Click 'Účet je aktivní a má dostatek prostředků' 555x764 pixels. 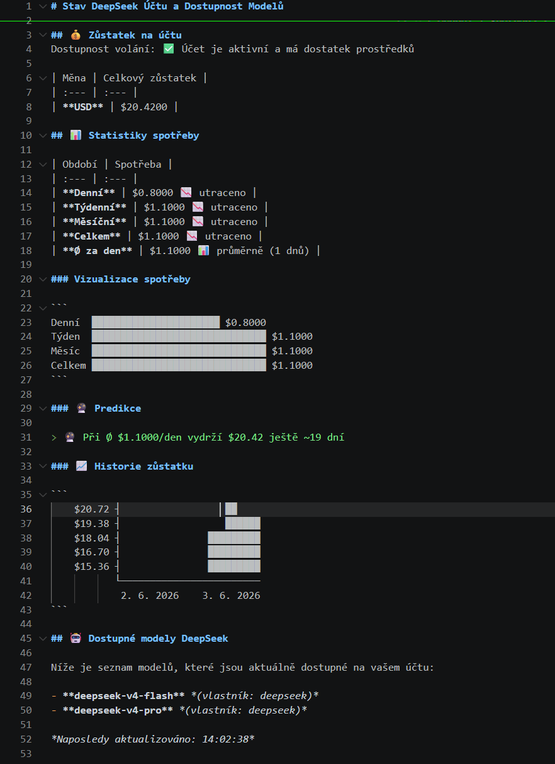coord(298,49)
